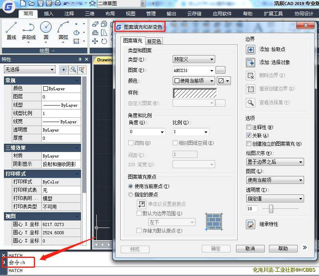
Task: Switch to the 渐变色 tab
Action: pos(154,41)
